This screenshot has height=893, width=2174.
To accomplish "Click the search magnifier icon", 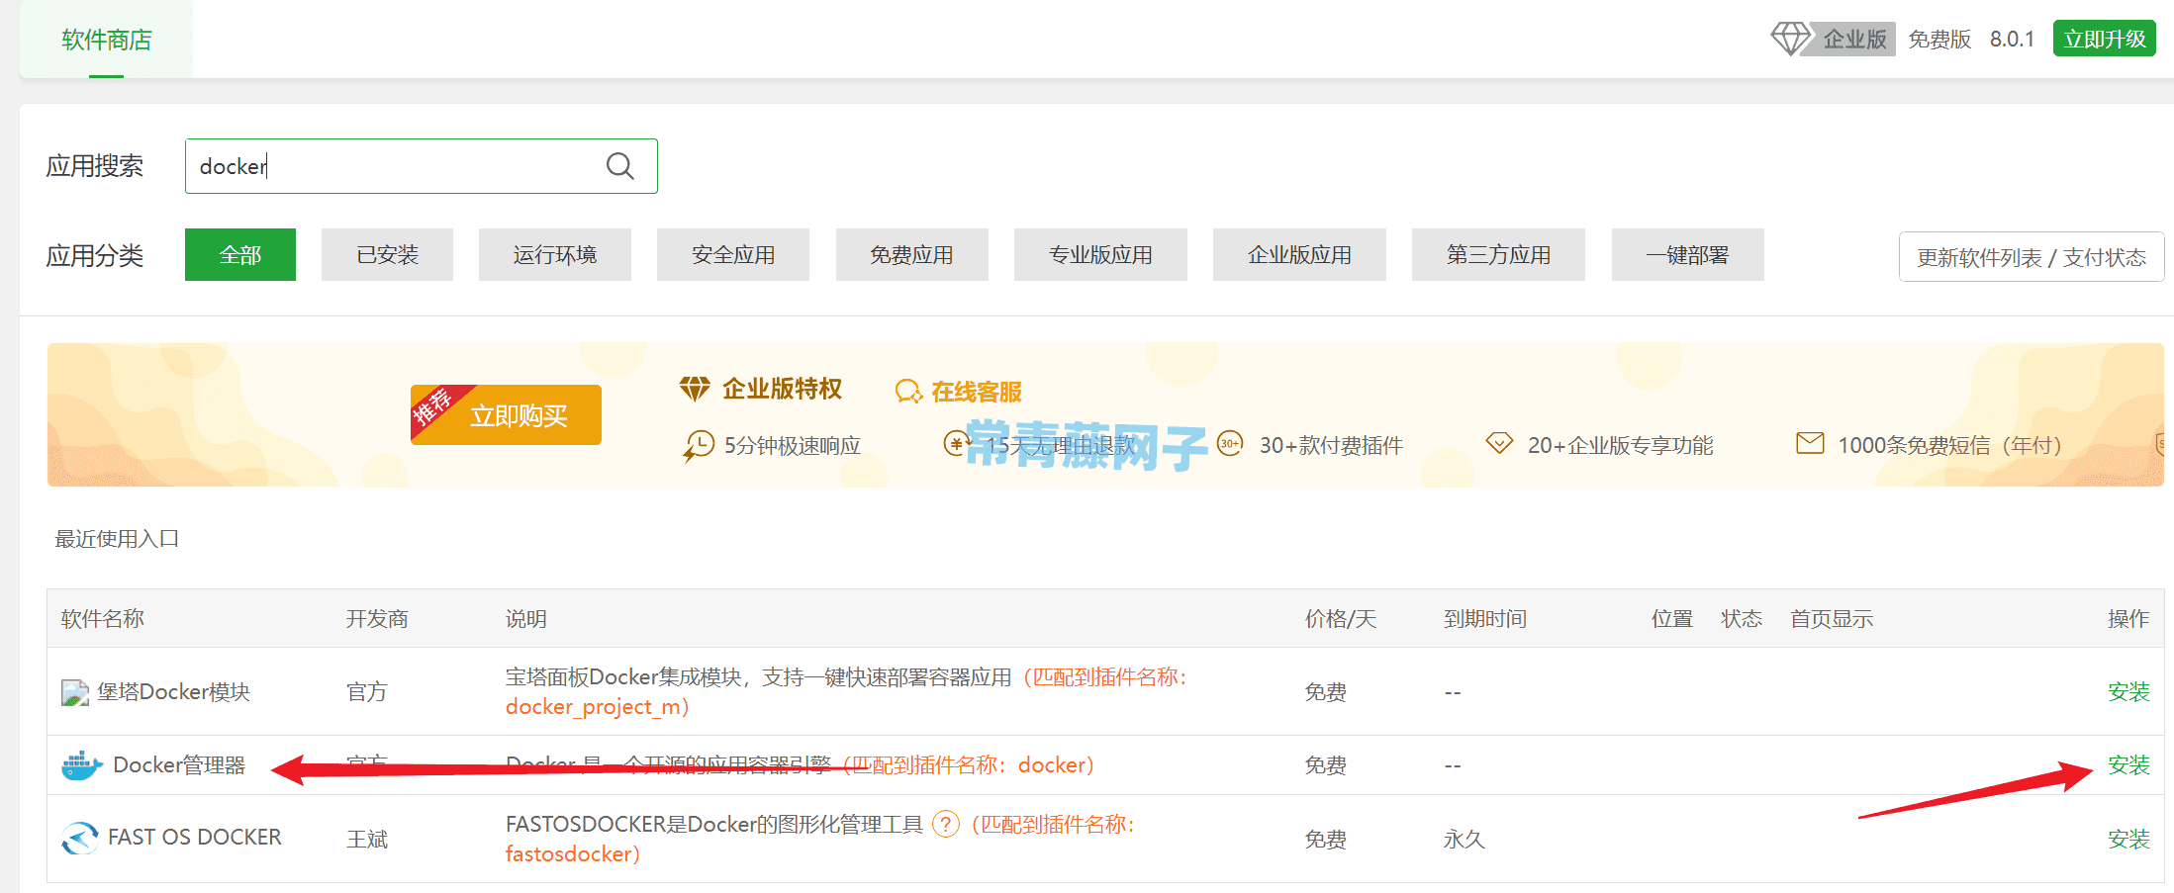I will tap(620, 165).
